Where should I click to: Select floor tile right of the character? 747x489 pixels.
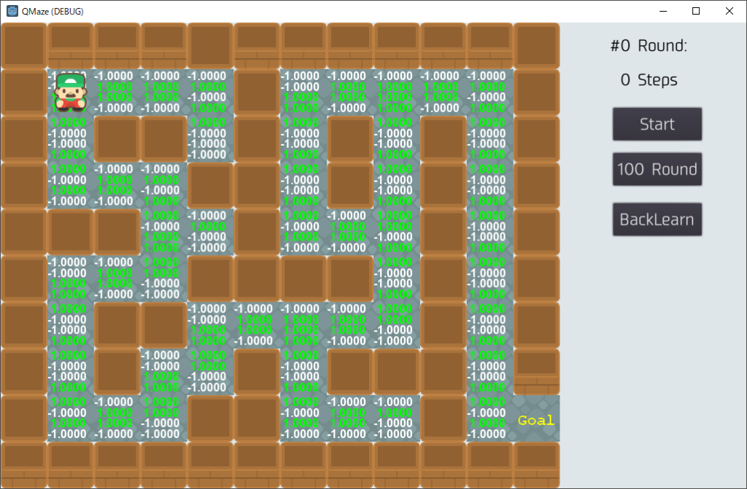click(x=117, y=92)
